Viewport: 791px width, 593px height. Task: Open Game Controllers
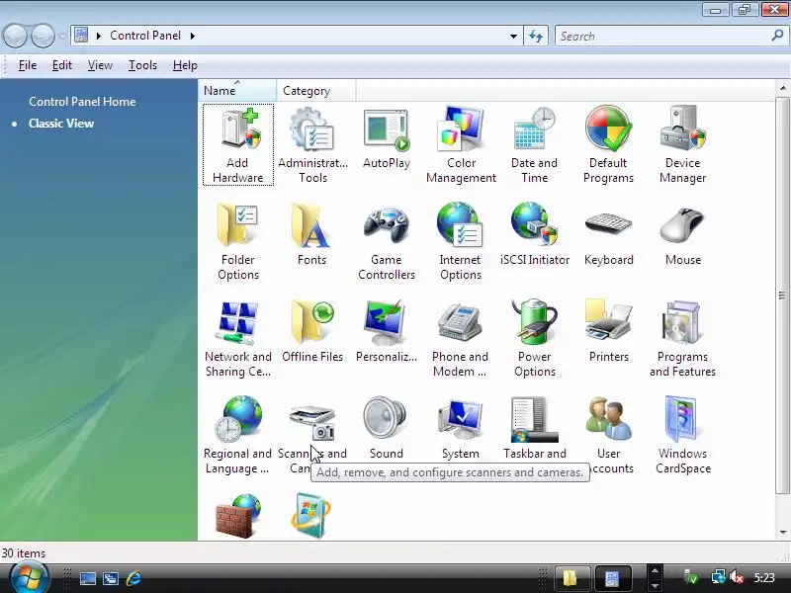(x=387, y=241)
